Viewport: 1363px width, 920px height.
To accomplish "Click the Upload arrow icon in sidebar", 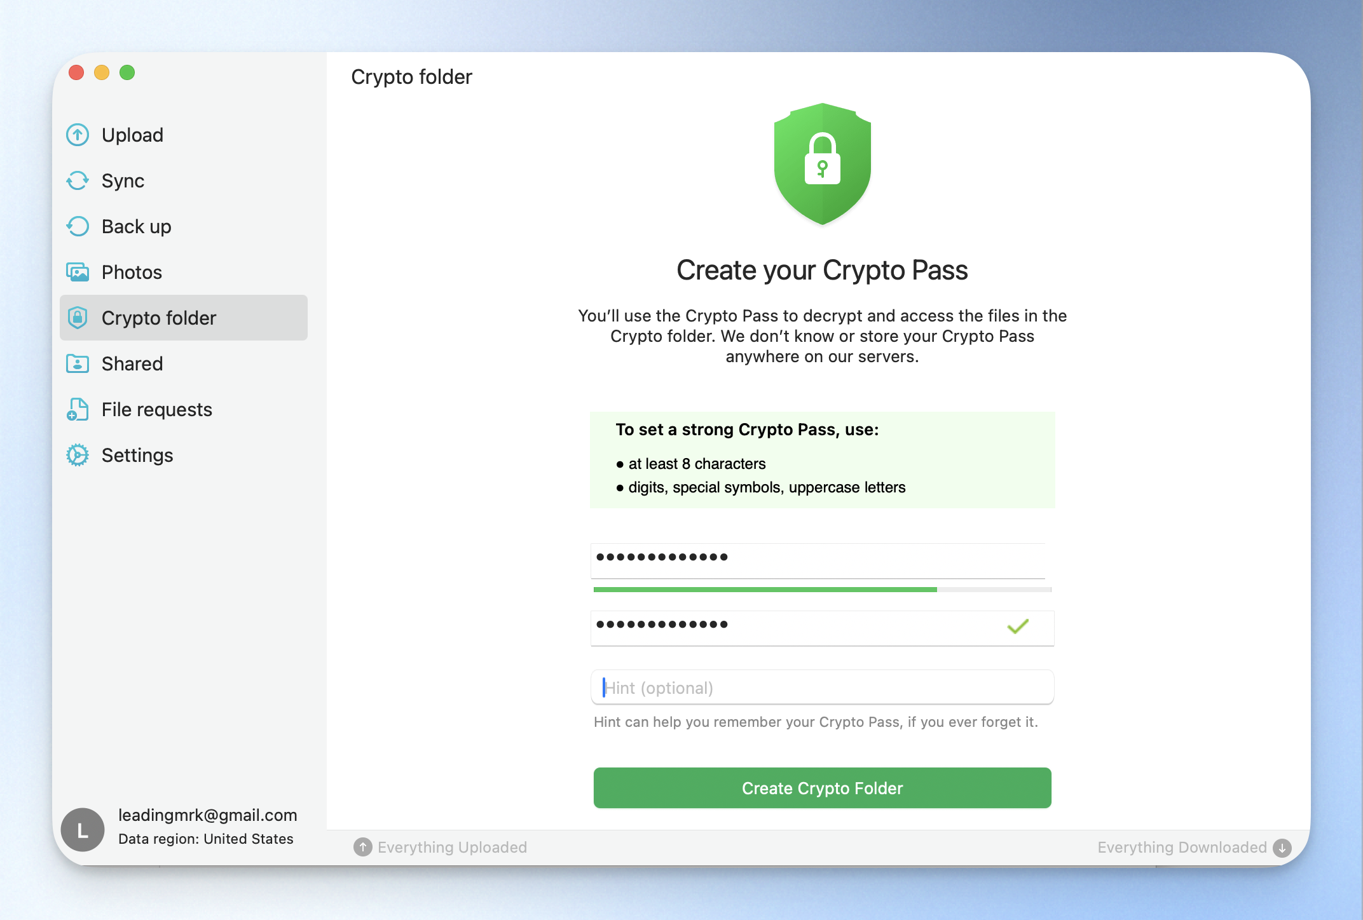I will coord(78,135).
